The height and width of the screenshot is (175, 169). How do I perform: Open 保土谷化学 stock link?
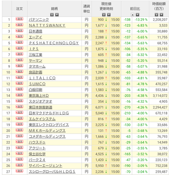[37, 154]
